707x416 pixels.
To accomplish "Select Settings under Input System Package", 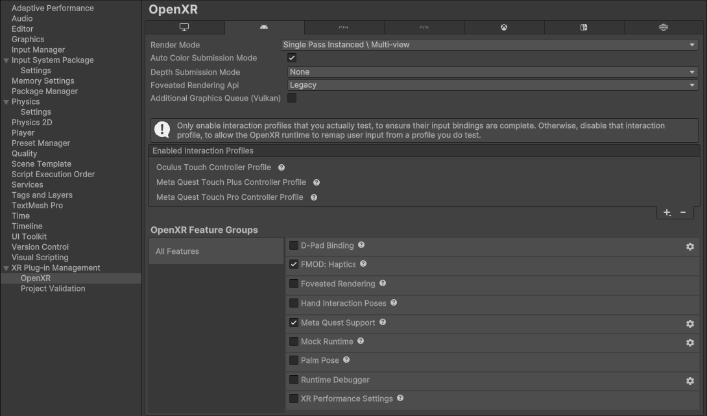I will [36, 70].
